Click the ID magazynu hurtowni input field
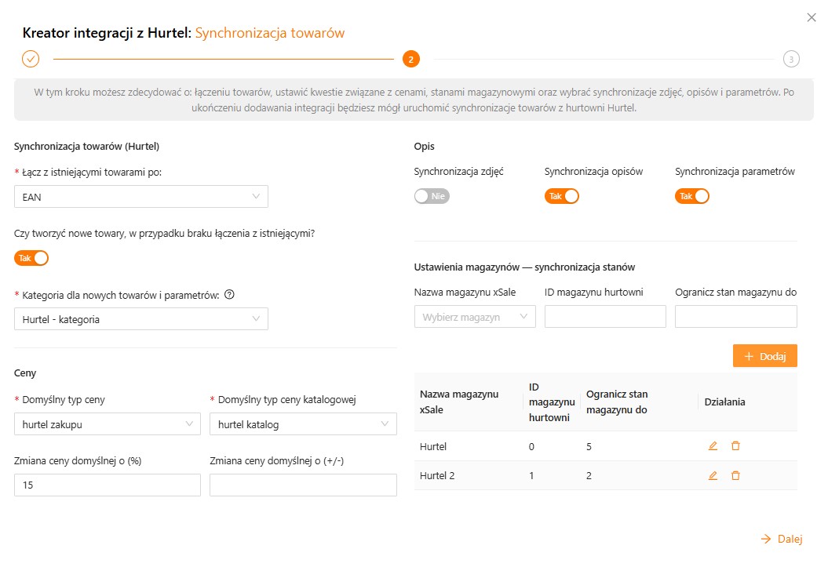This screenshot has width=828, height=567. tap(605, 317)
